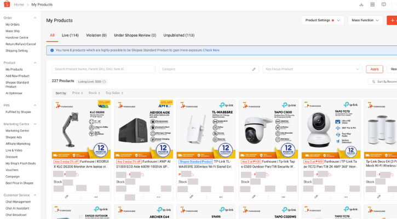397x219 pixels.
Task: Click the product name search field
Action: tap(103, 69)
